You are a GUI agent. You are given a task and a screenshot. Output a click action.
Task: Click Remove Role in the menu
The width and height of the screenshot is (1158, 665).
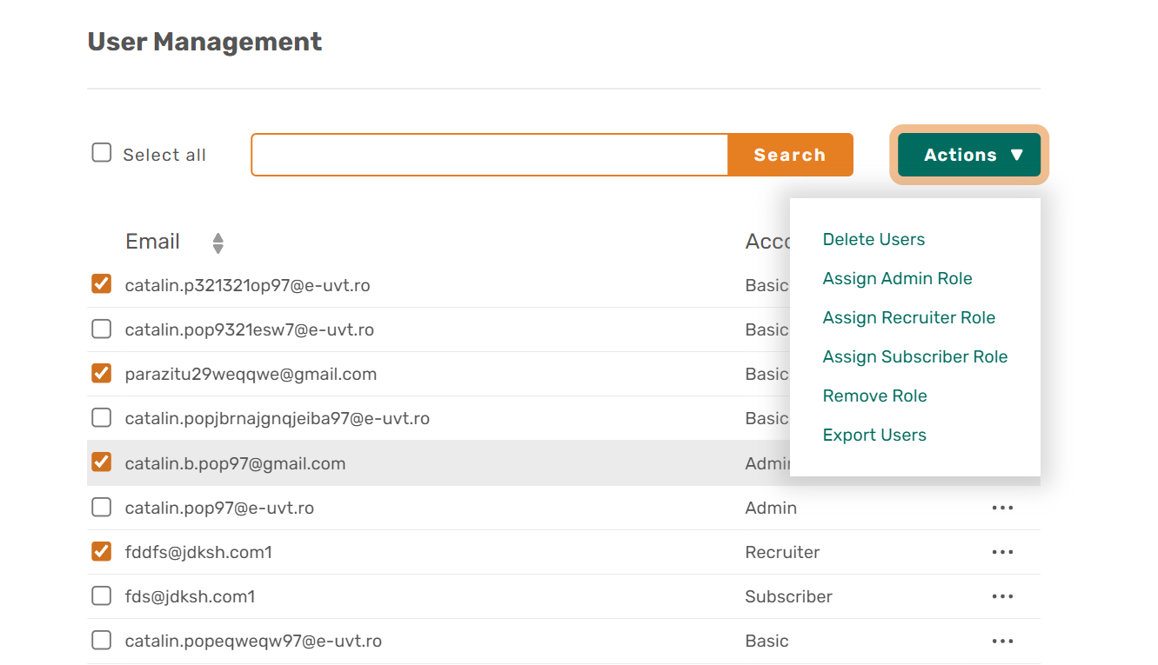tap(874, 396)
